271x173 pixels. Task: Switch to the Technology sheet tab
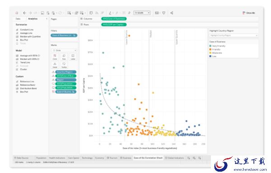[x=87, y=158]
